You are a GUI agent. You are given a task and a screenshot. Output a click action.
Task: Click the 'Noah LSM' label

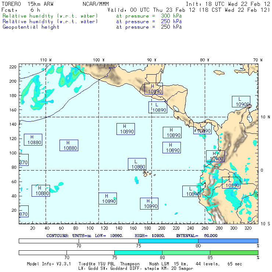159,264
